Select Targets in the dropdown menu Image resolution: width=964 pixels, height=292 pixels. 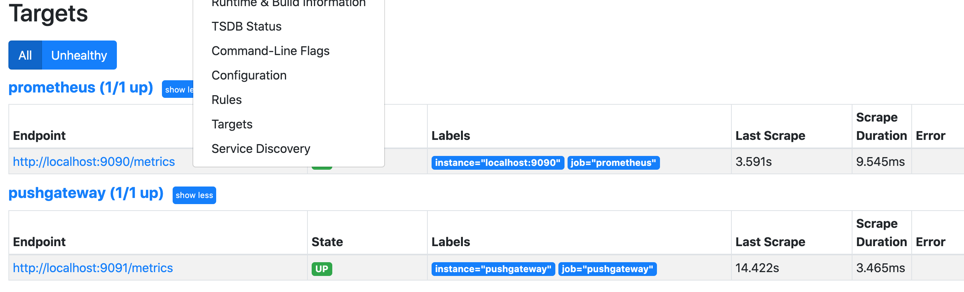pos(231,124)
